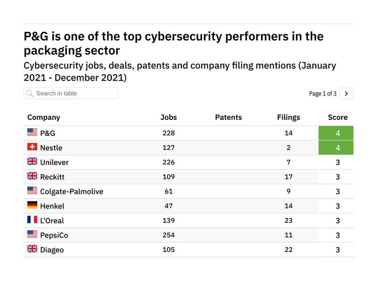This screenshot has width=377, height=282.
Task: Focus the Search in table field
Action: [75, 94]
